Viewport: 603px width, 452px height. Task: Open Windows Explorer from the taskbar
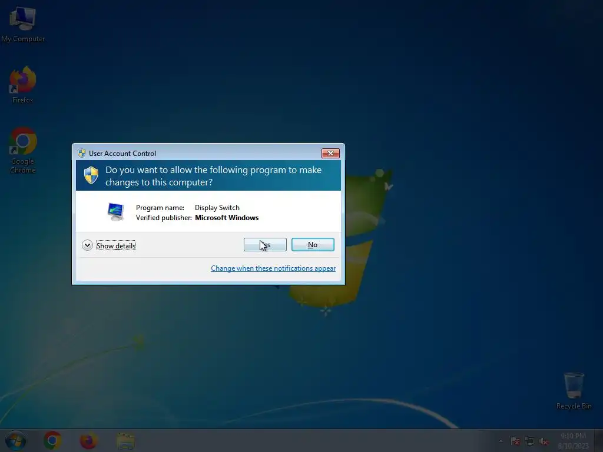coord(125,441)
